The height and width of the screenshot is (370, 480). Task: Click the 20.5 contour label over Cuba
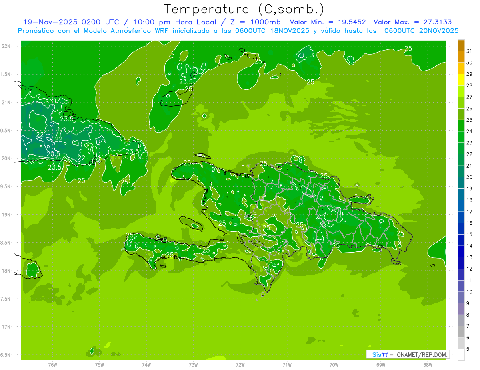pos(53,154)
